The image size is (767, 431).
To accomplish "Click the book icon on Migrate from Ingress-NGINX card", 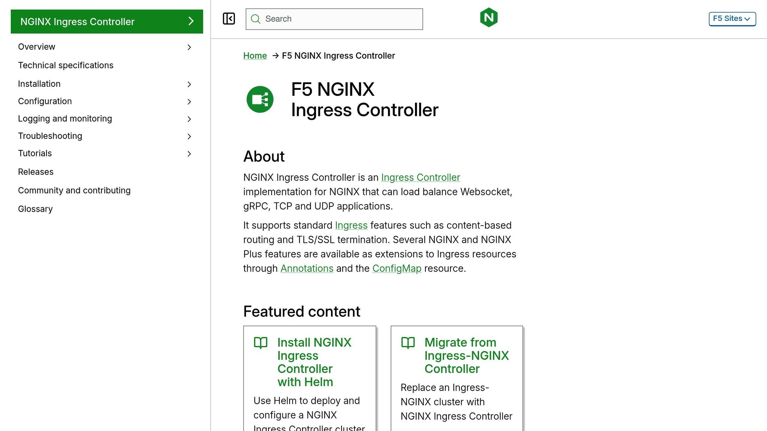I will (x=409, y=343).
